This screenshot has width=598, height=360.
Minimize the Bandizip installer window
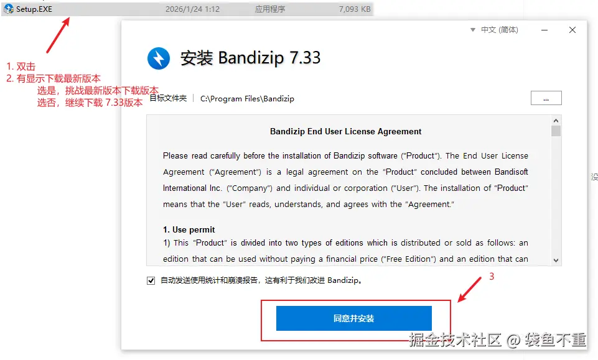pos(544,30)
